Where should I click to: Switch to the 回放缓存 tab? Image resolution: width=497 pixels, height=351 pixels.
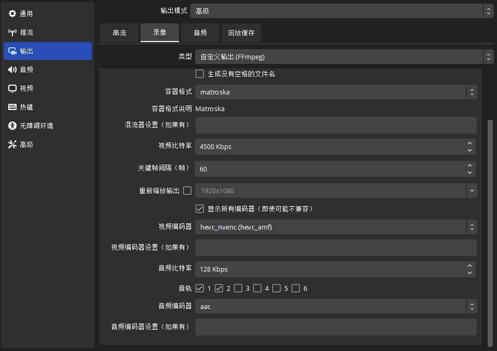[x=241, y=33]
